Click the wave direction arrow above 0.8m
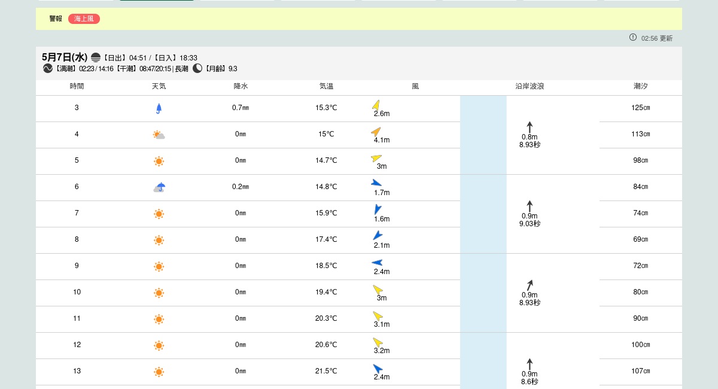The width and height of the screenshot is (718, 389). click(530, 127)
